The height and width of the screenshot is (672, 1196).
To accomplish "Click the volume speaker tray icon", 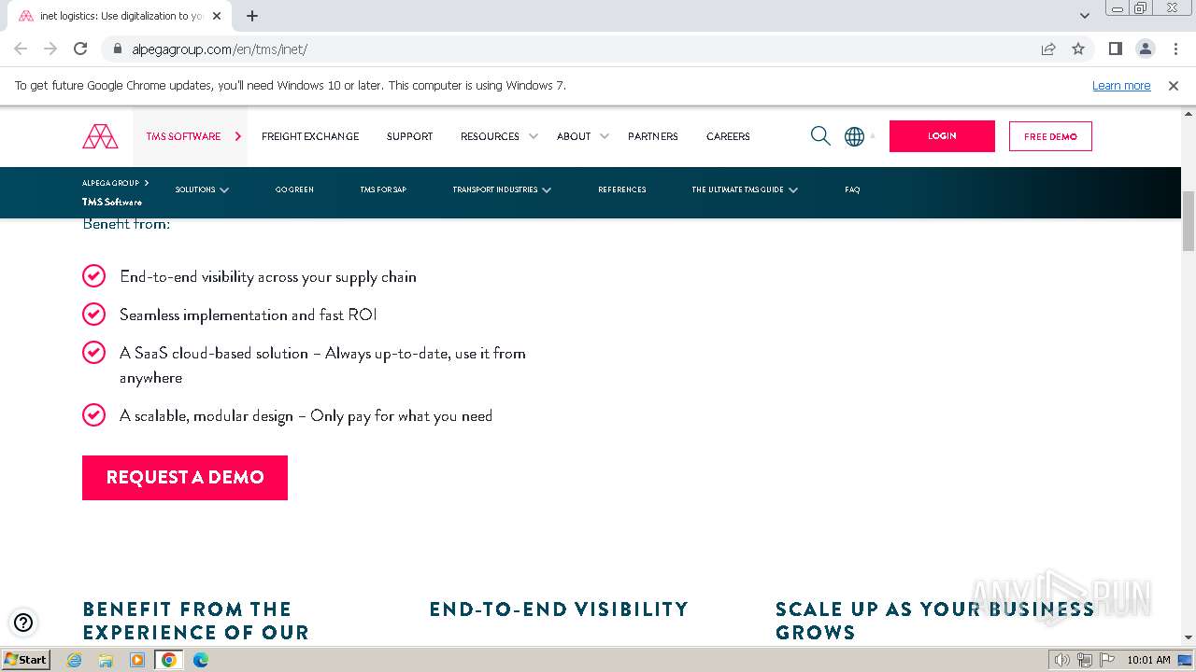I will tap(1061, 660).
